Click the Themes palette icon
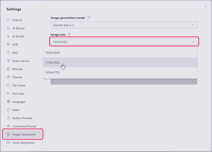 8,77
